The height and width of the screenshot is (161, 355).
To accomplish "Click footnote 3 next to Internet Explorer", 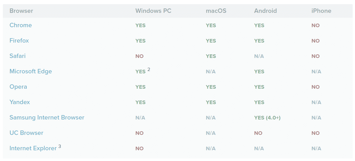I will [60, 146].
